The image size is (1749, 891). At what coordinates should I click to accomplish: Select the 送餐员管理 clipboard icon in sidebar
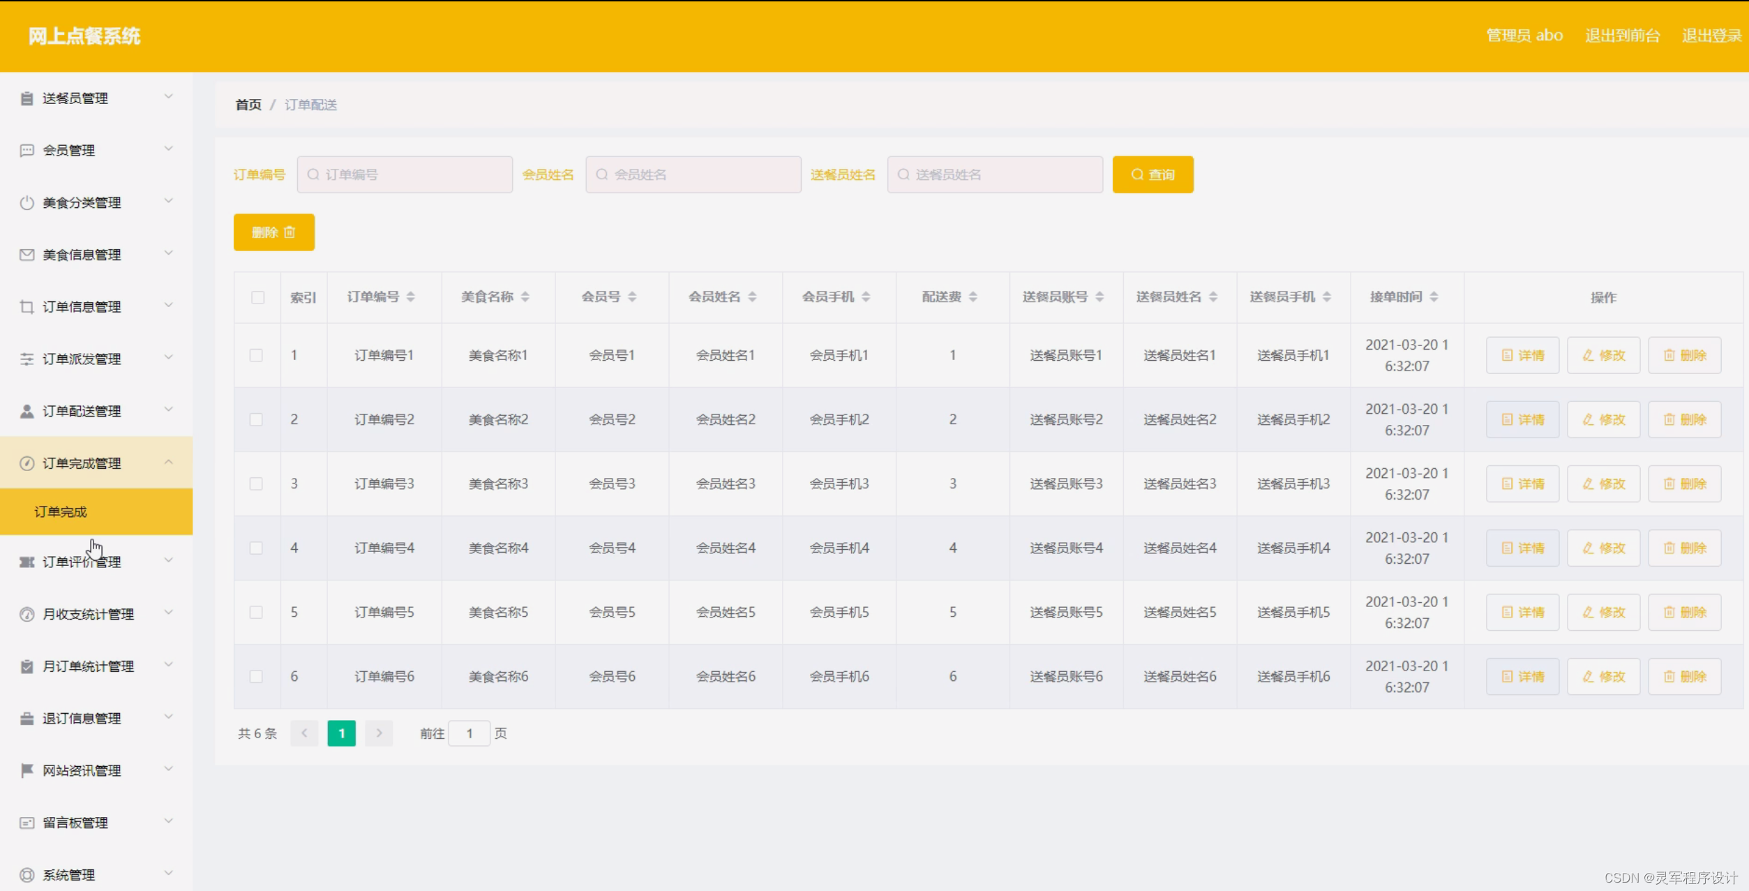click(26, 98)
